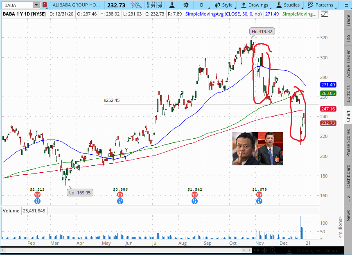
Task: Click the SimpleMovingAvg (CLOSE, 50, 0, no) label
Action: [x=223, y=14]
